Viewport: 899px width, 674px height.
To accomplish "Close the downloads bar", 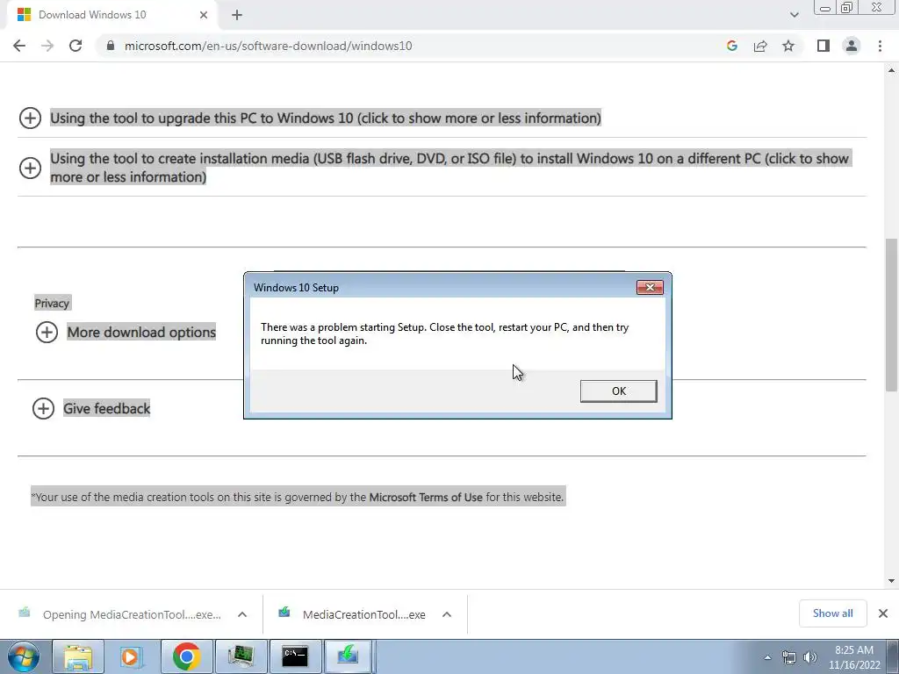I will [x=883, y=613].
